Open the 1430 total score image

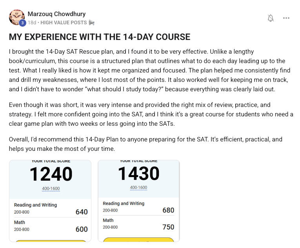[138, 174]
